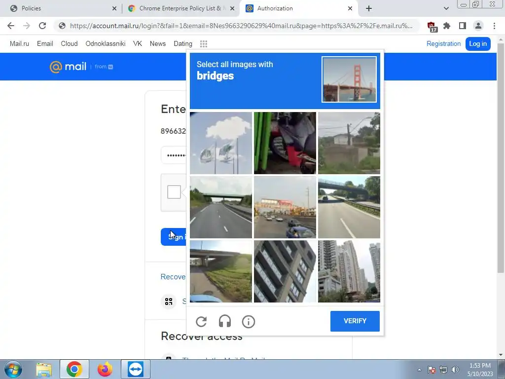The image size is (505, 379).
Task: Close the Authorization tab
Action: pos(350,9)
